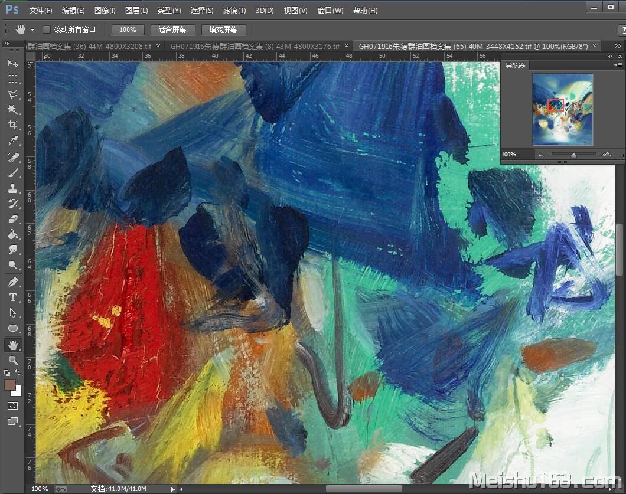Image resolution: width=626 pixels, height=494 pixels.
Task: Select the Crop tool
Action: (13, 125)
